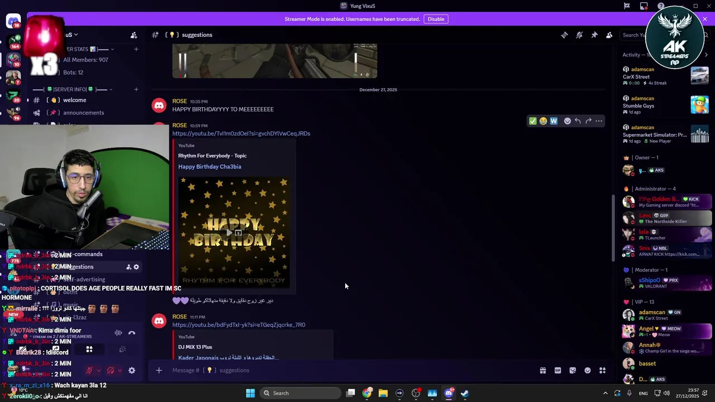Click the chat scrollbar thumb
This screenshot has width=715, height=402.
613,228
